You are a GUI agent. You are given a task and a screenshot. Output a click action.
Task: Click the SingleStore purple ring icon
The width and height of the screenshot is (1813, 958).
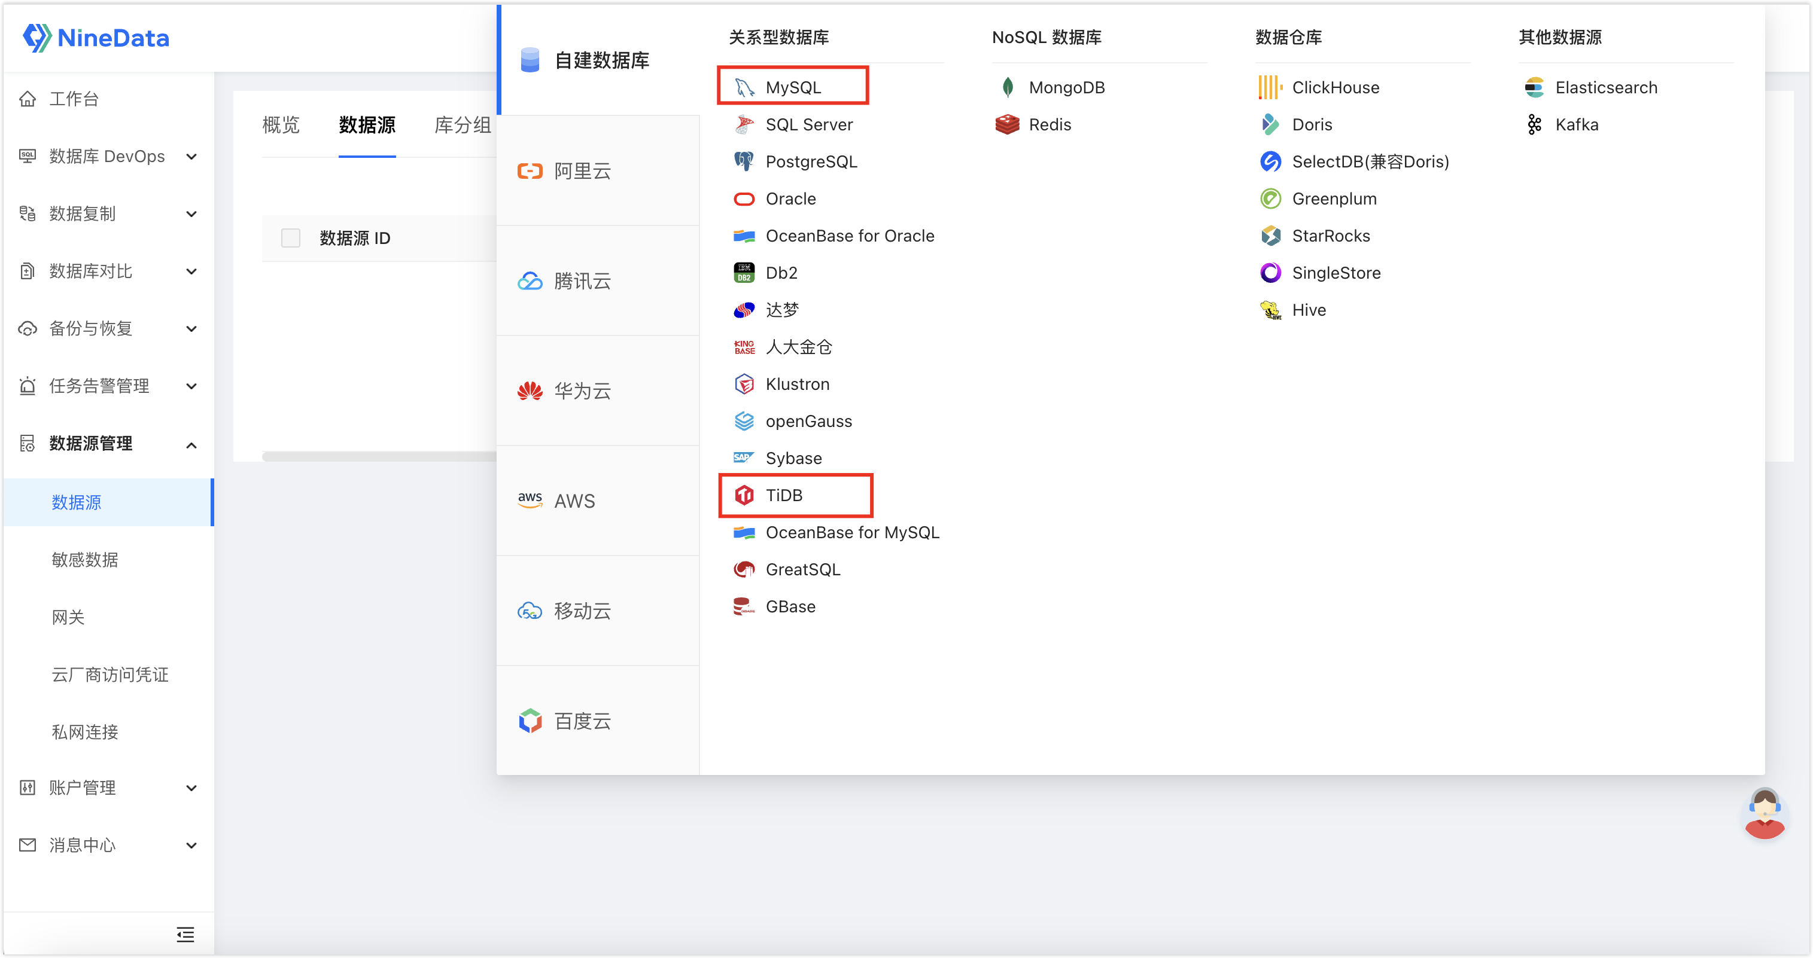click(1270, 273)
